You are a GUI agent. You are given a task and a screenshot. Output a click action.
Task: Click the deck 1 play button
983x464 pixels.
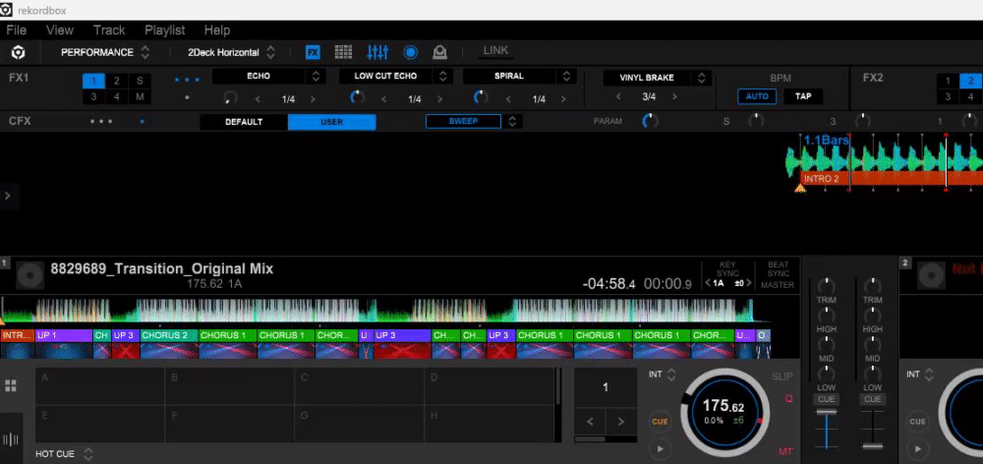click(660, 448)
